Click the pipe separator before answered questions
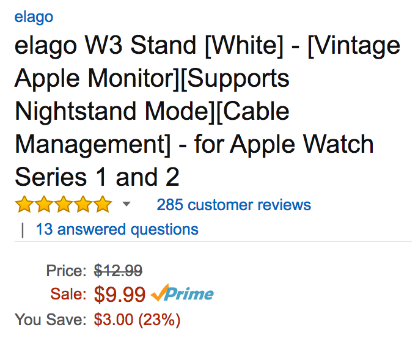 point(23,230)
